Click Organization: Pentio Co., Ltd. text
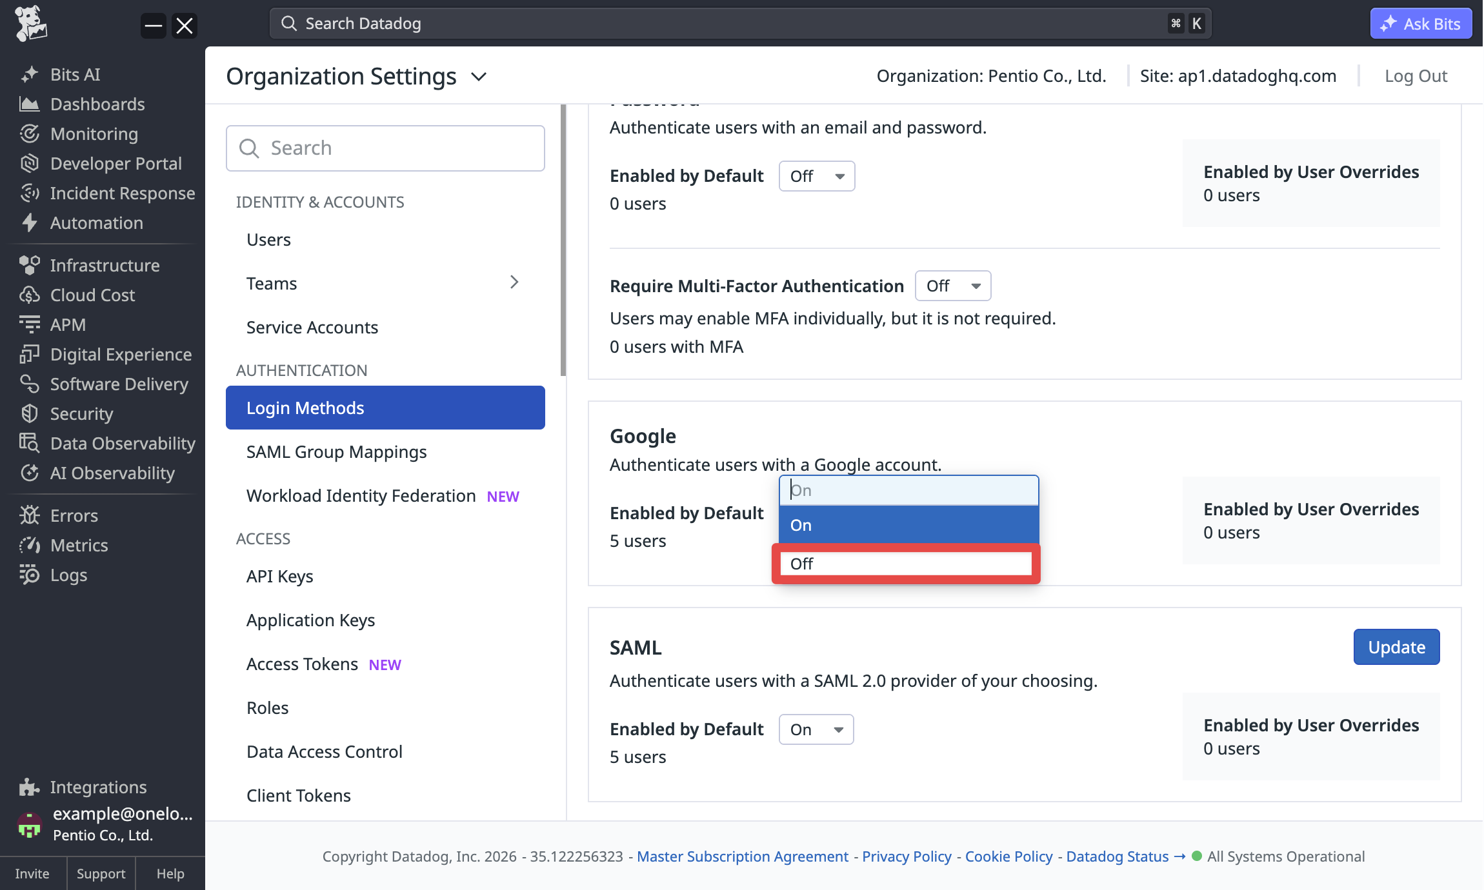This screenshot has width=1484, height=890. click(991, 76)
